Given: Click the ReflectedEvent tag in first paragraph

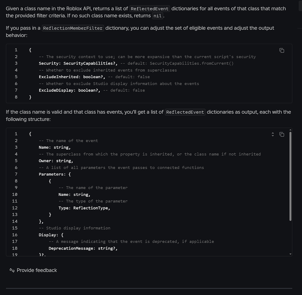Looking at the screenshot, I should tap(150, 9).
